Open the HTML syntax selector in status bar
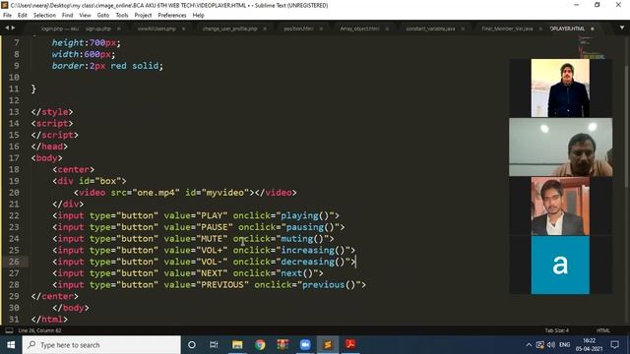Image resolution: width=630 pixels, height=354 pixels. coord(603,330)
